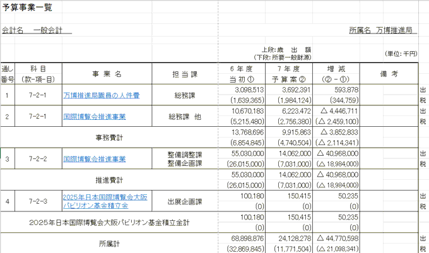Viewport: 429px width, 253px height.
Task: Click the 総務課 他 department cell
Action: pos(185,117)
